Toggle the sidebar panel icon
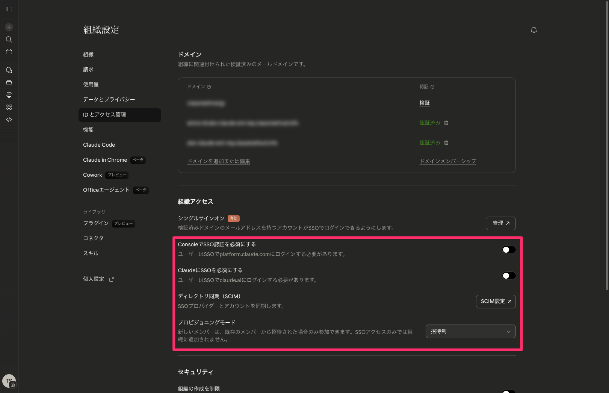Image resolution: width=609 pixels, height=393 pixels. point(9,9)
